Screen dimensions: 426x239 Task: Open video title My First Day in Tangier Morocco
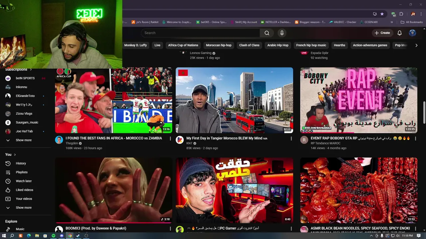227,138
